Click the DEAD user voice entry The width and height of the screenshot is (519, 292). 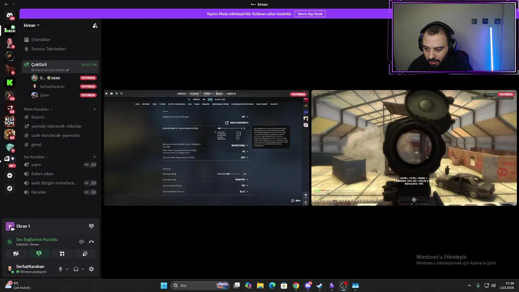64,78
